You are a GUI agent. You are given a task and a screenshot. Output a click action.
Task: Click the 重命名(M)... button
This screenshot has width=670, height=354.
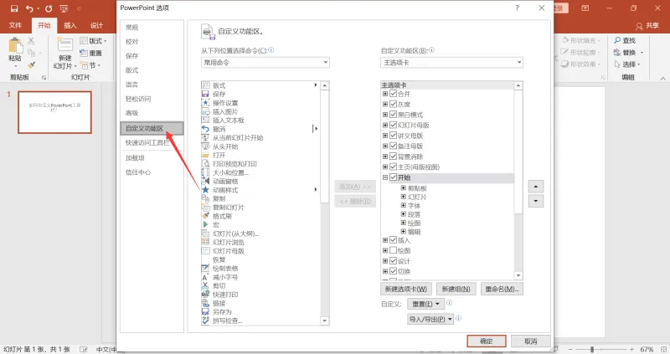(x=502, y=289)
